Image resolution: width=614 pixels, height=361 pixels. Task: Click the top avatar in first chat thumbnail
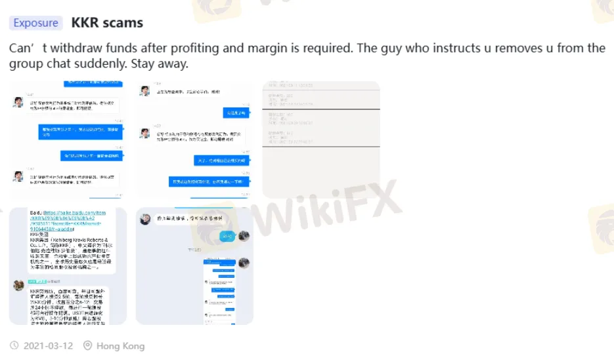coord(18,102)
